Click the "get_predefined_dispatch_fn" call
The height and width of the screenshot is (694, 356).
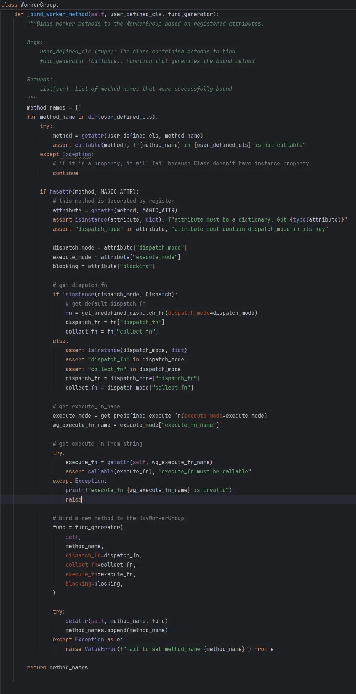pos(123,313)
